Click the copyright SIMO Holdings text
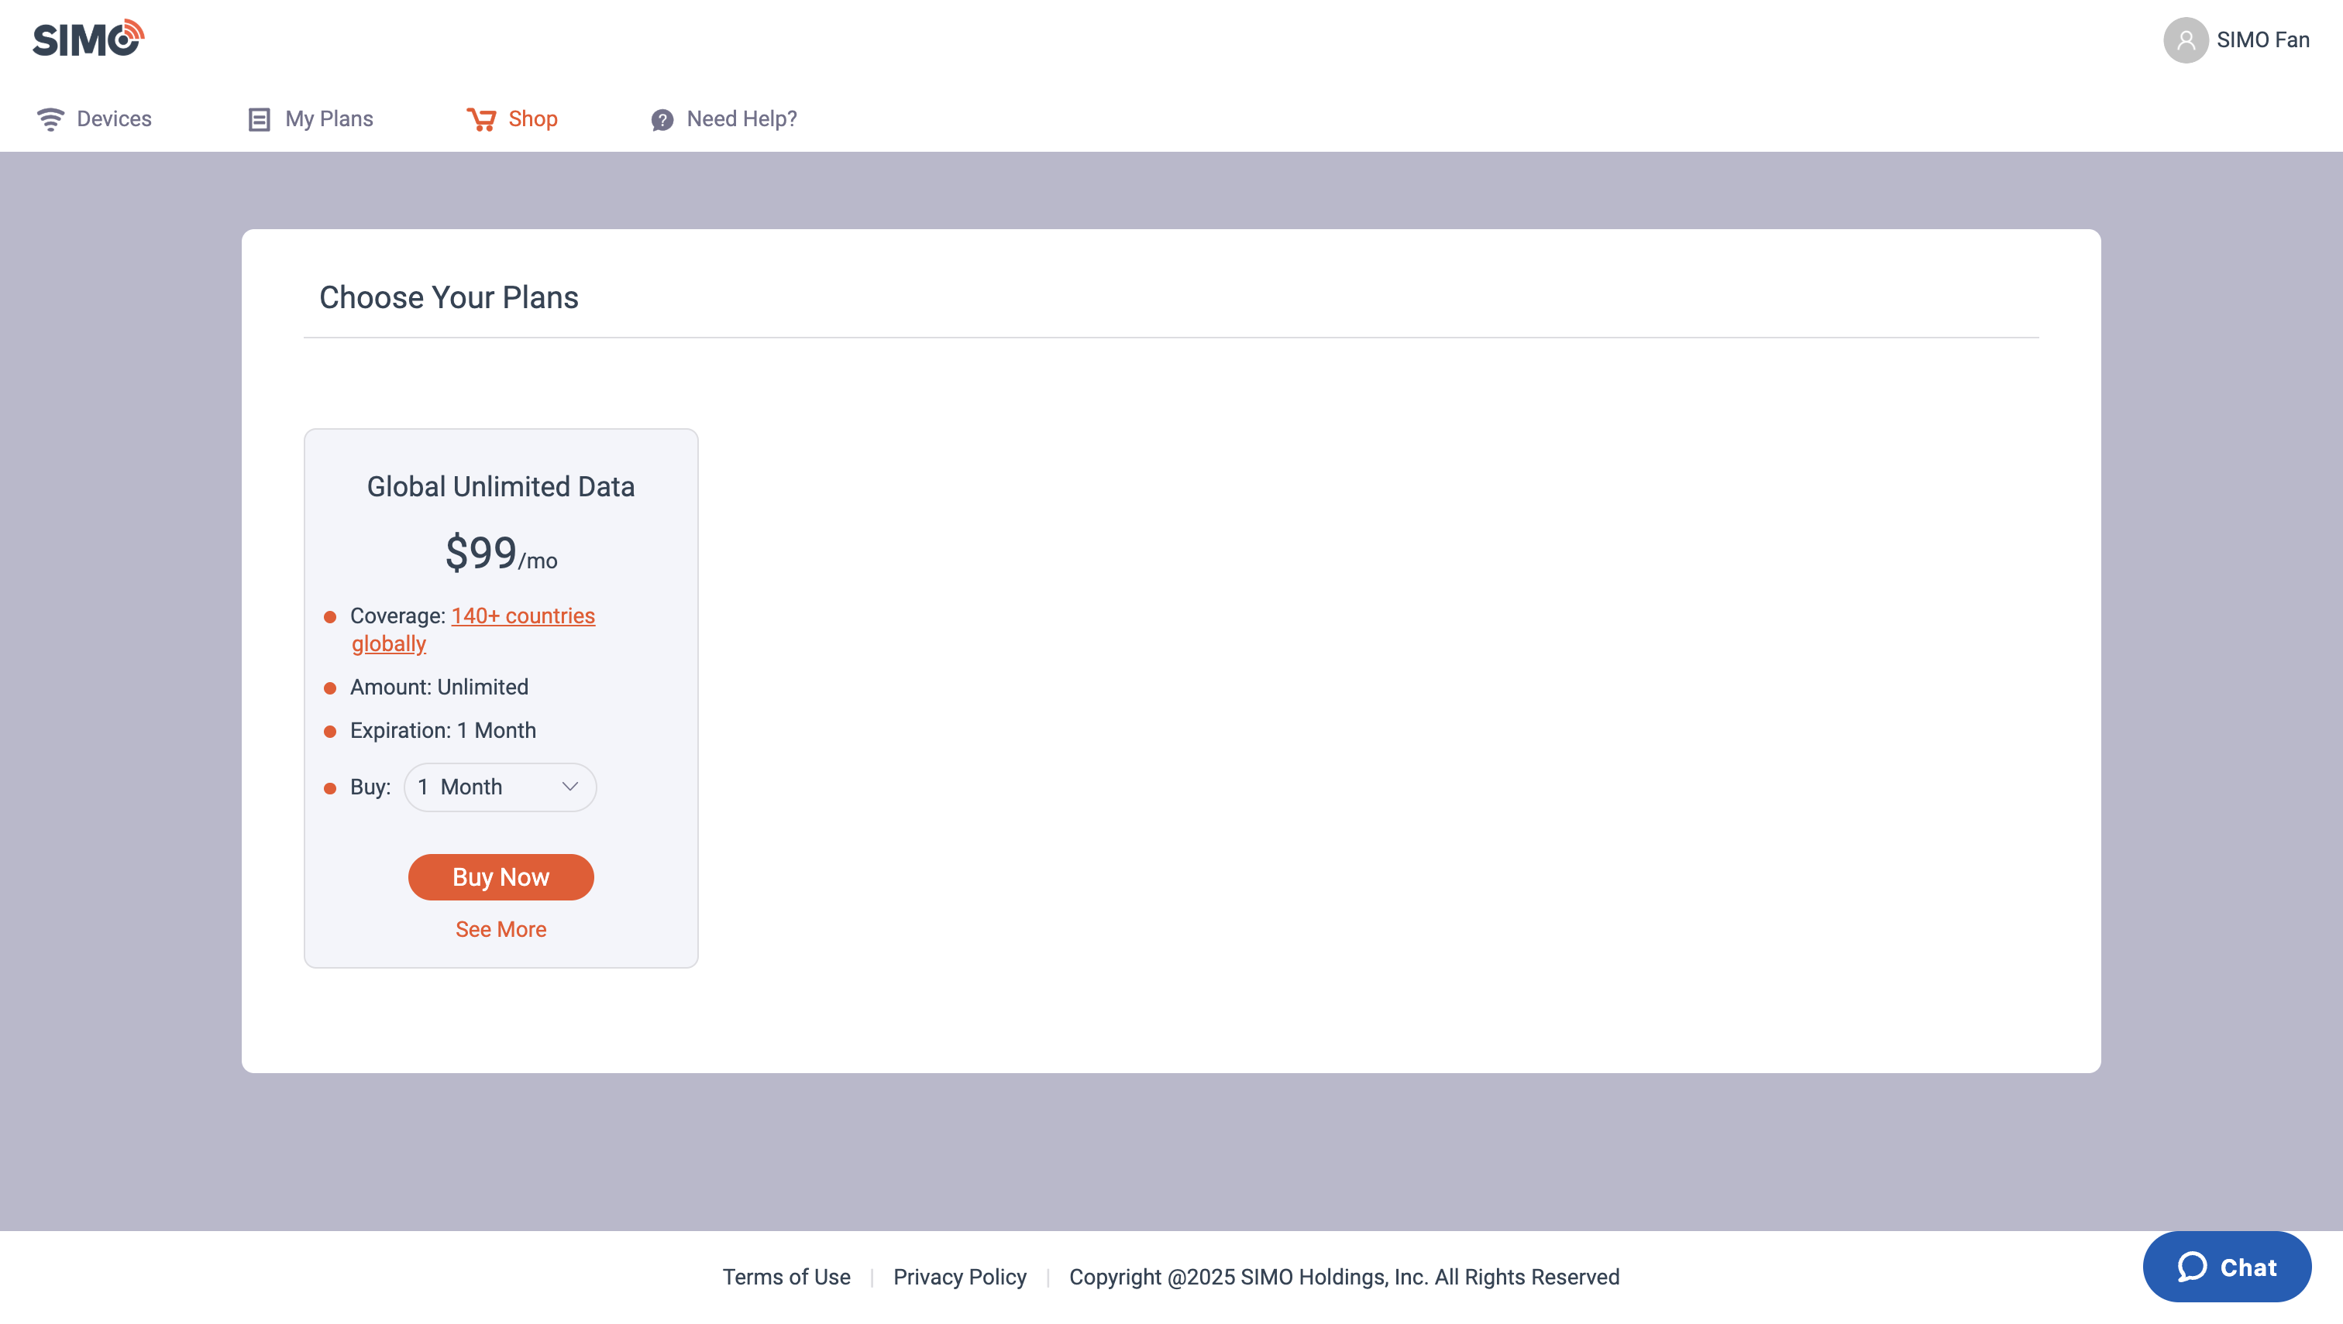The width and height of the screenshot is (2343, 1324). click(x=1345, y=1278)
